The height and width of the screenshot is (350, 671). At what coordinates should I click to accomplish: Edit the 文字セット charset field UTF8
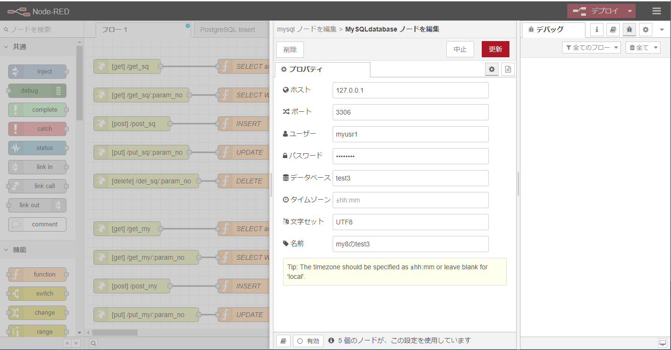(411, 222)
